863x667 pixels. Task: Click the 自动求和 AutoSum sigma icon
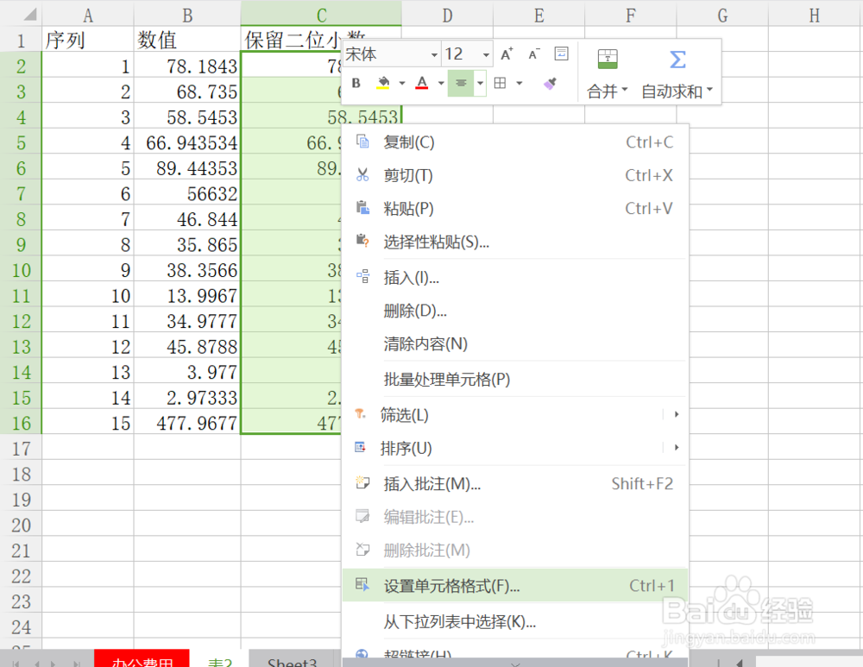tap(677, 60)
